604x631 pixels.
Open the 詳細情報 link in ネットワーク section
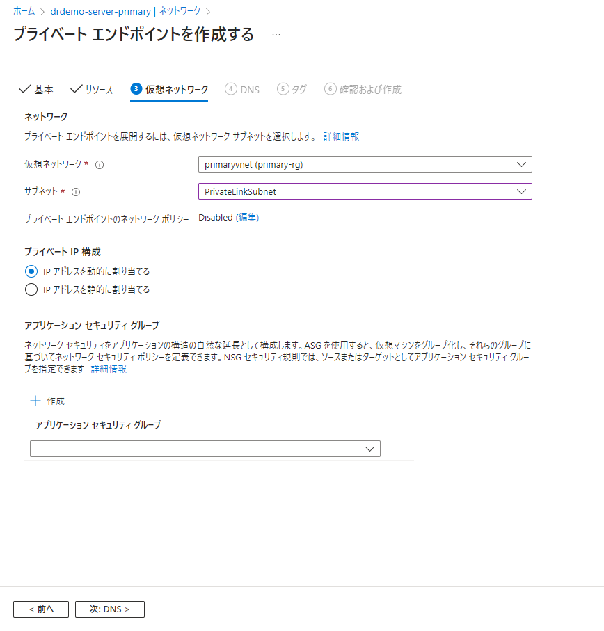pos(341,137)
